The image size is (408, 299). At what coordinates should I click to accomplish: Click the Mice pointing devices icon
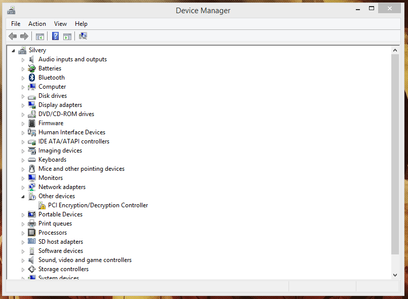[x=32, y=169]
